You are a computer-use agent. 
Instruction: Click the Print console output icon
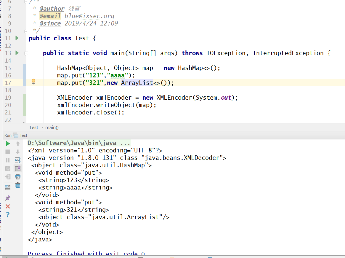18,177
